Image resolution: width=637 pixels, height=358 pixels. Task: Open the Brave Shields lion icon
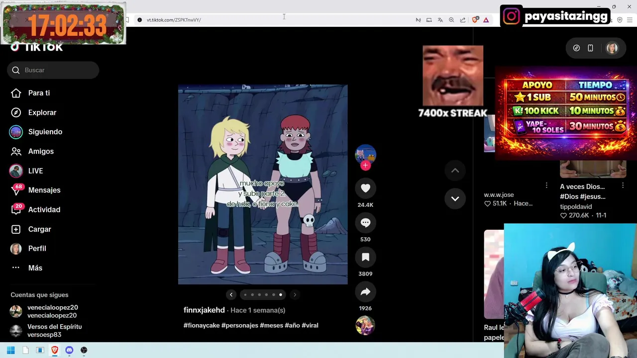[475, 20]
